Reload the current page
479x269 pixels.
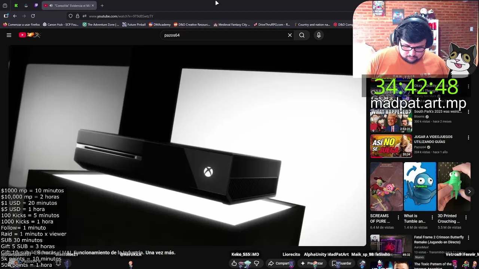[33, 16]
